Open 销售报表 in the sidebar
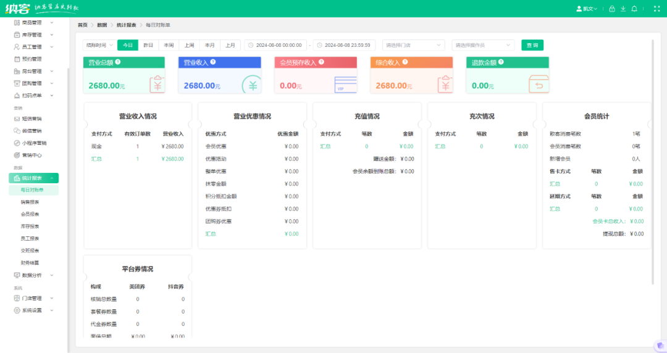The width and height of the screenshot is (667, 353). coord(30,202)
